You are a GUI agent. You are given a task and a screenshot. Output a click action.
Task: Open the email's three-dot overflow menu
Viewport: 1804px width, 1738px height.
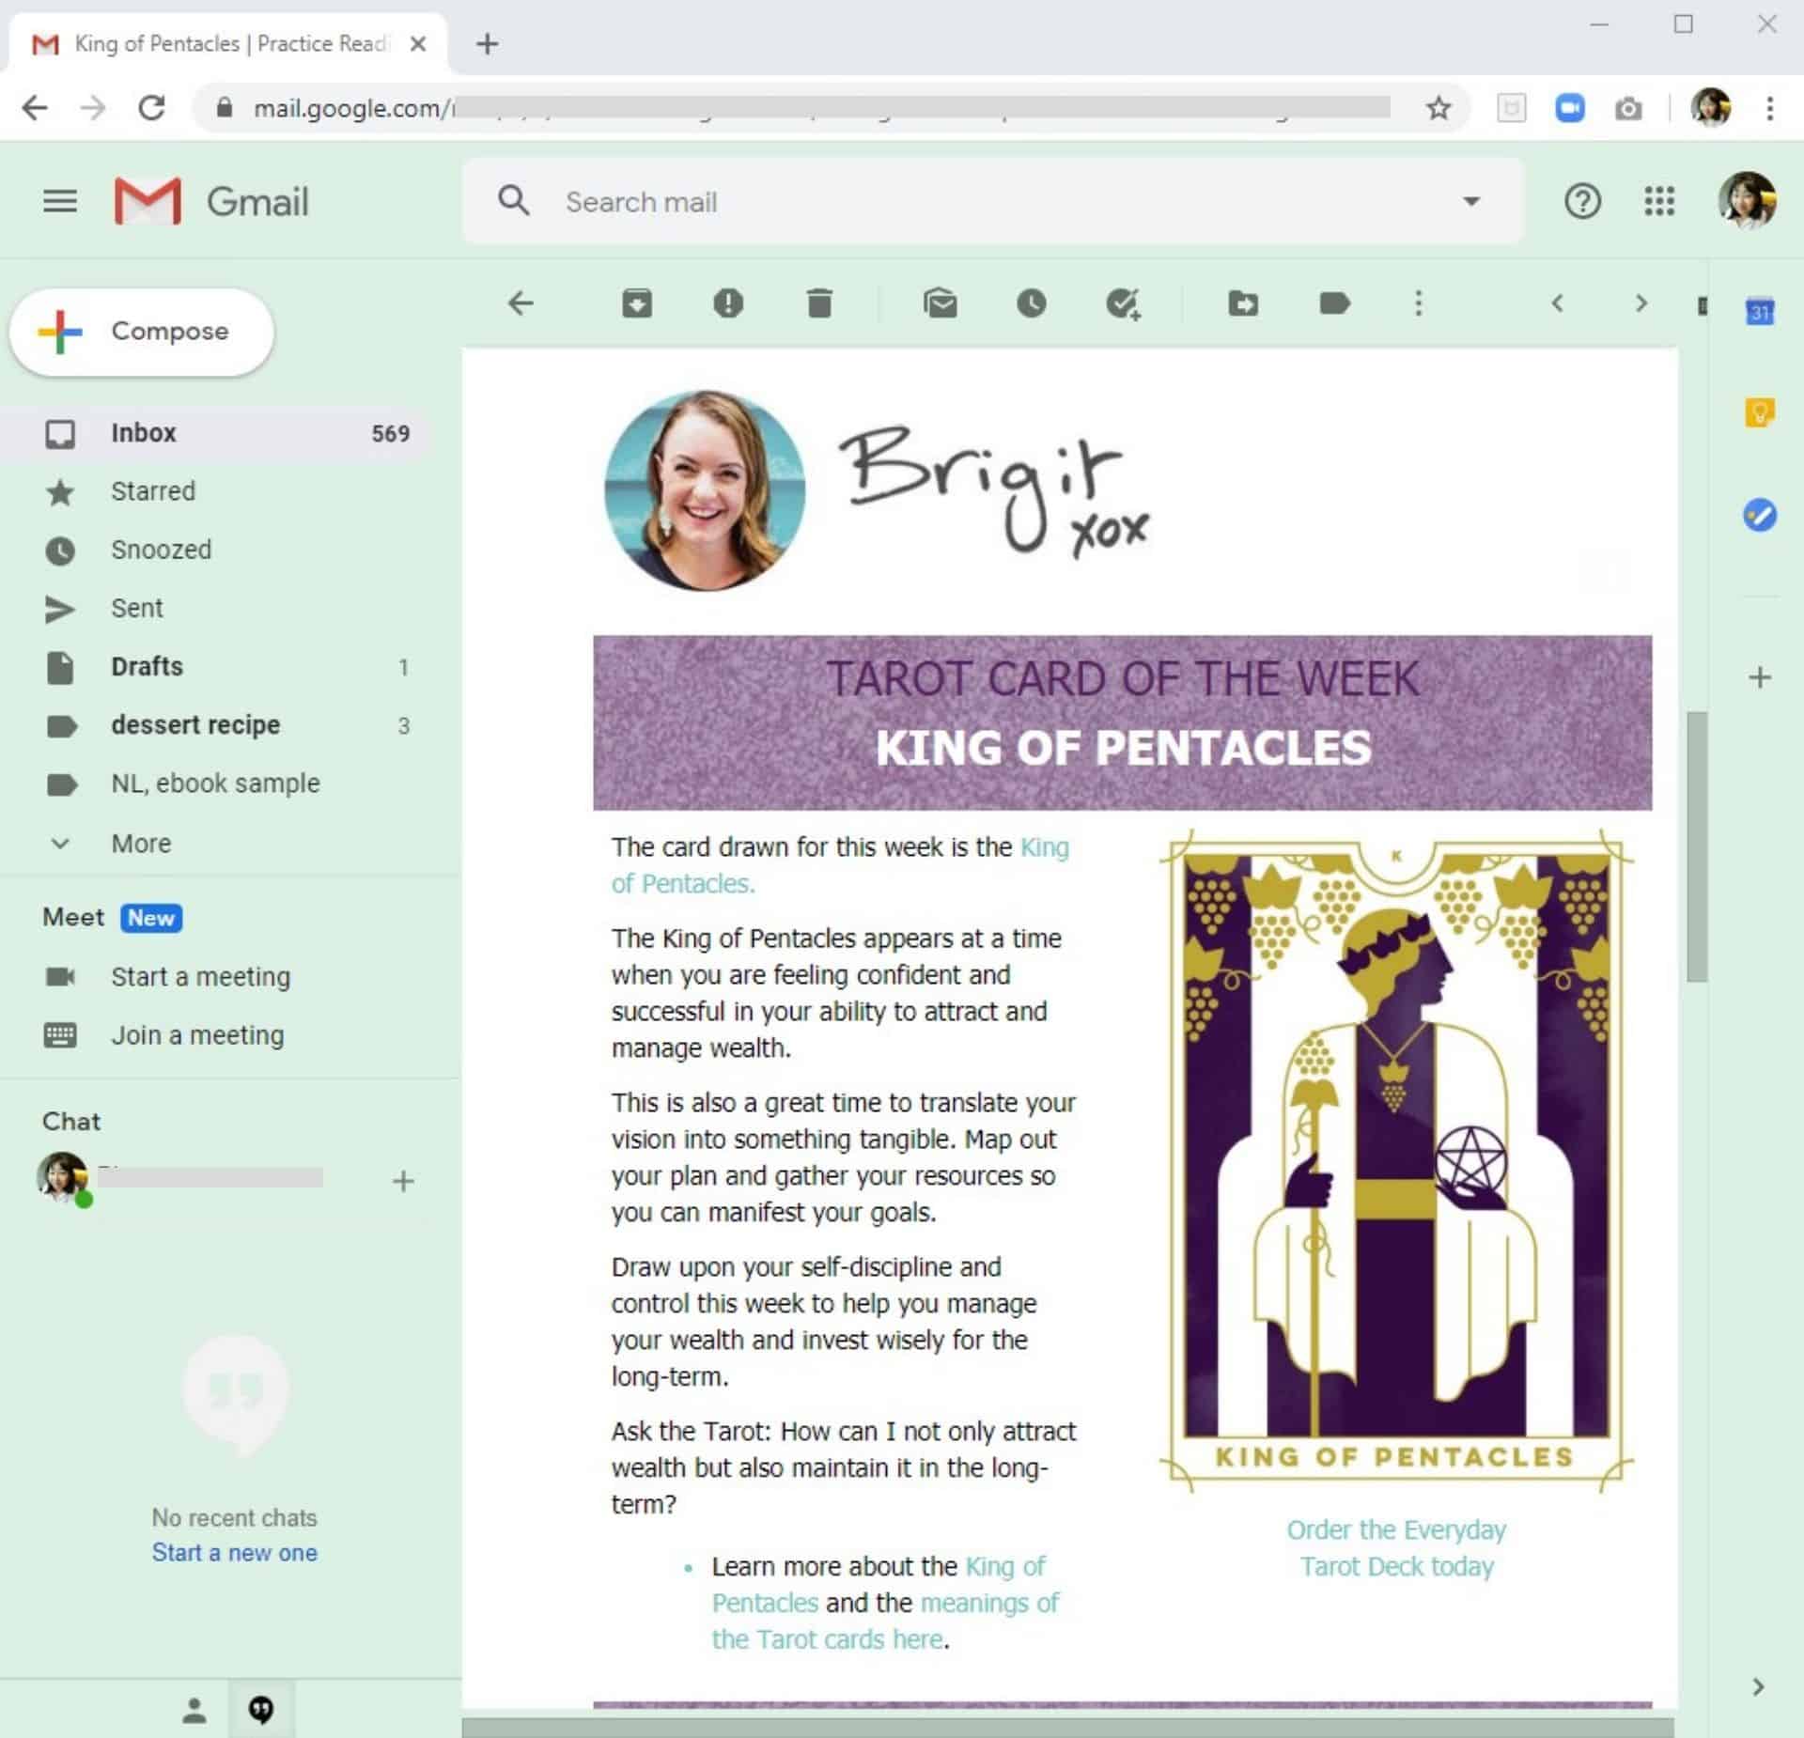1418,303
